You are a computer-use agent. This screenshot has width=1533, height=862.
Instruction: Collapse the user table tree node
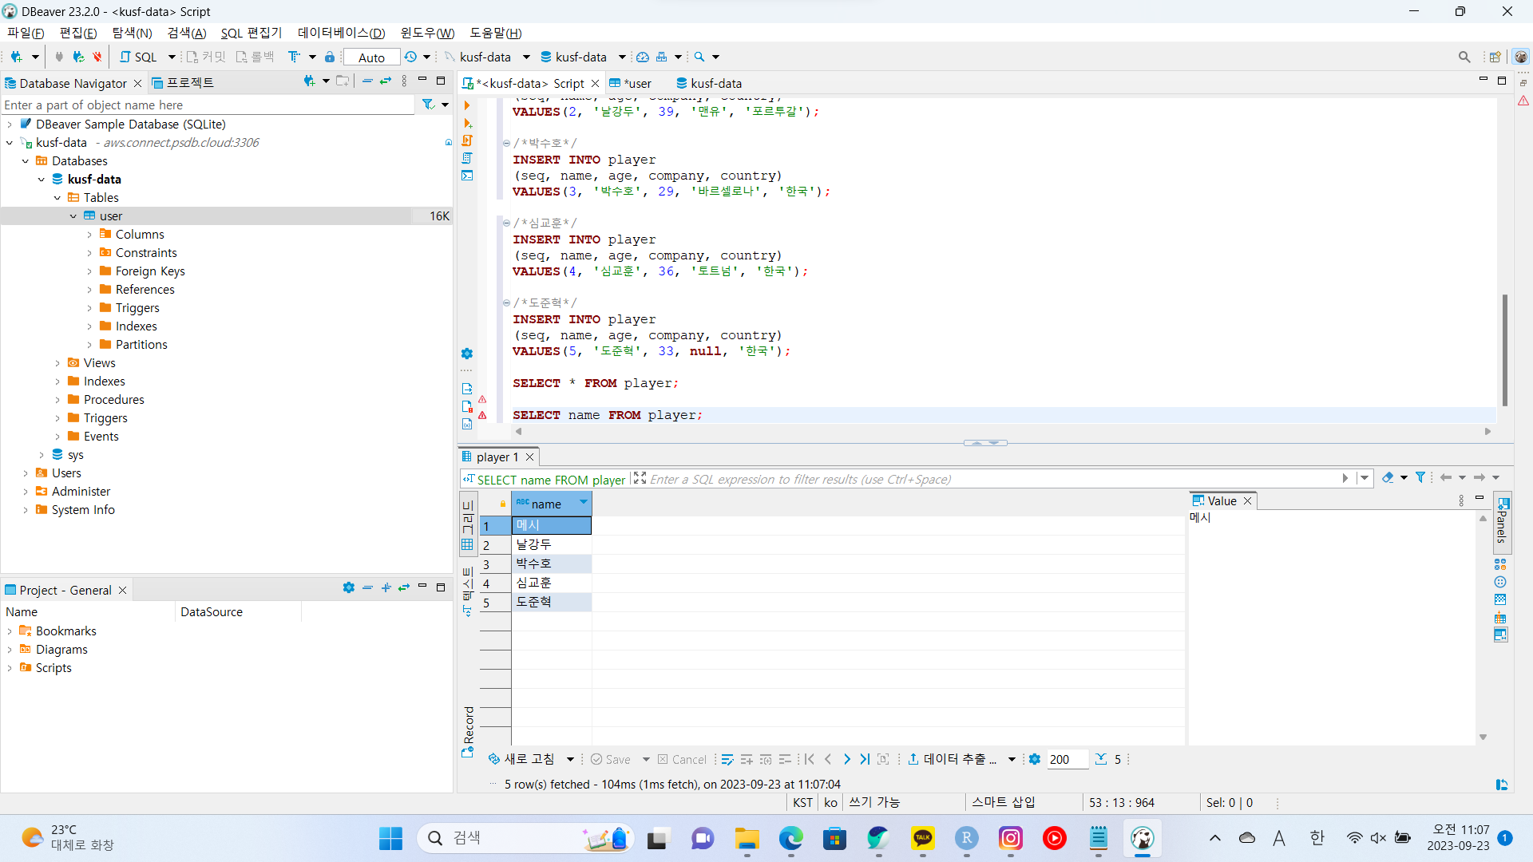73,215
